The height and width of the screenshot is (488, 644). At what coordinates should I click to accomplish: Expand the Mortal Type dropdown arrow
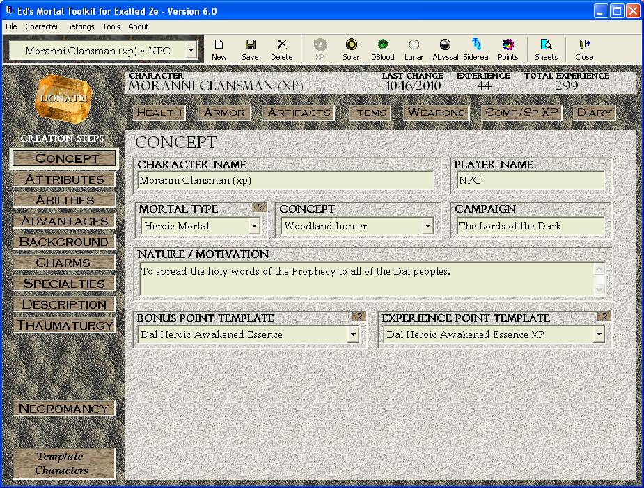[x=254, y=225]
